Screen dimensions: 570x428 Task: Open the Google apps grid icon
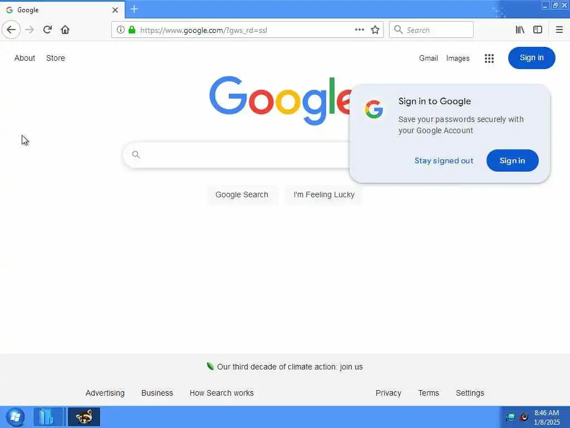[489, 58]
